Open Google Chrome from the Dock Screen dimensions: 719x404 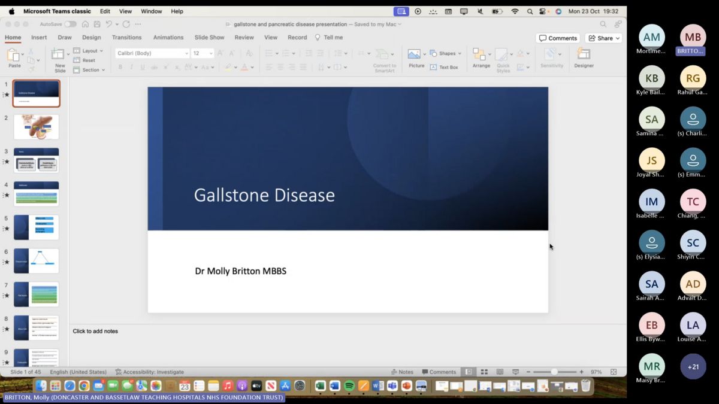84,386
